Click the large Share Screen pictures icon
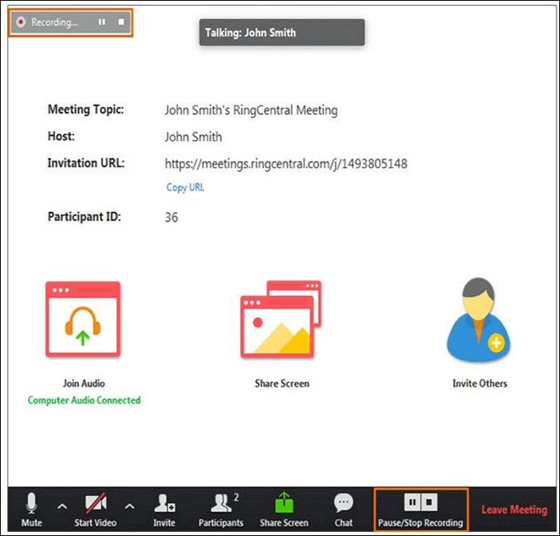This screenshot has width=560, height=536. click(281, 321)
